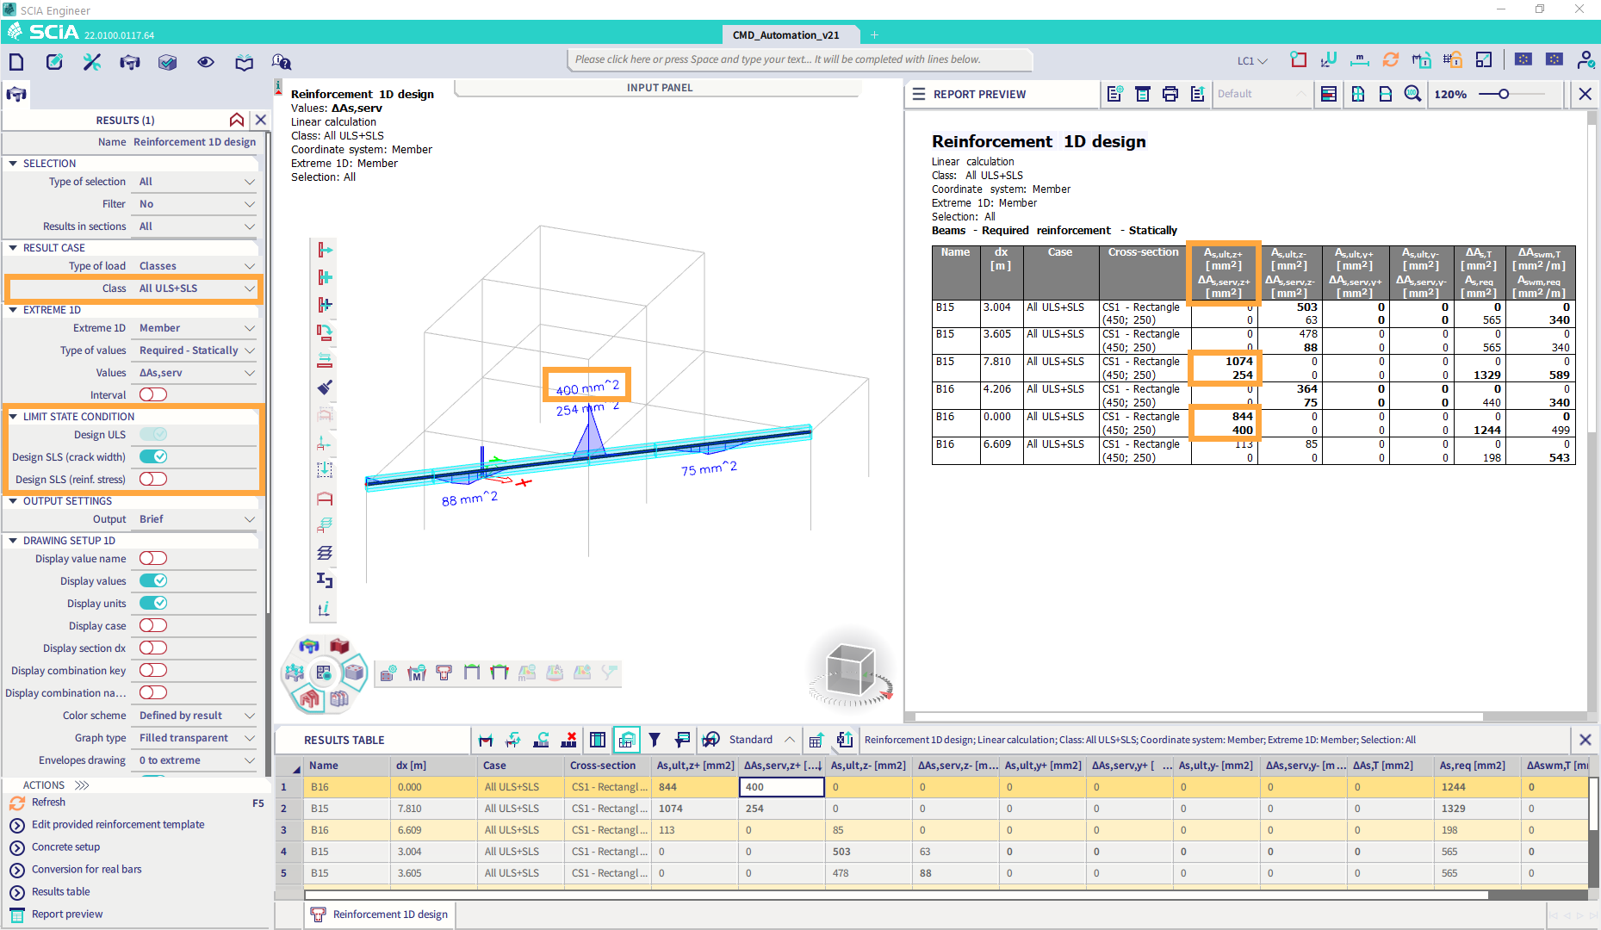Enable Display combination key switch
This screenshot has height=930, width=1601.
coord(153,670)
